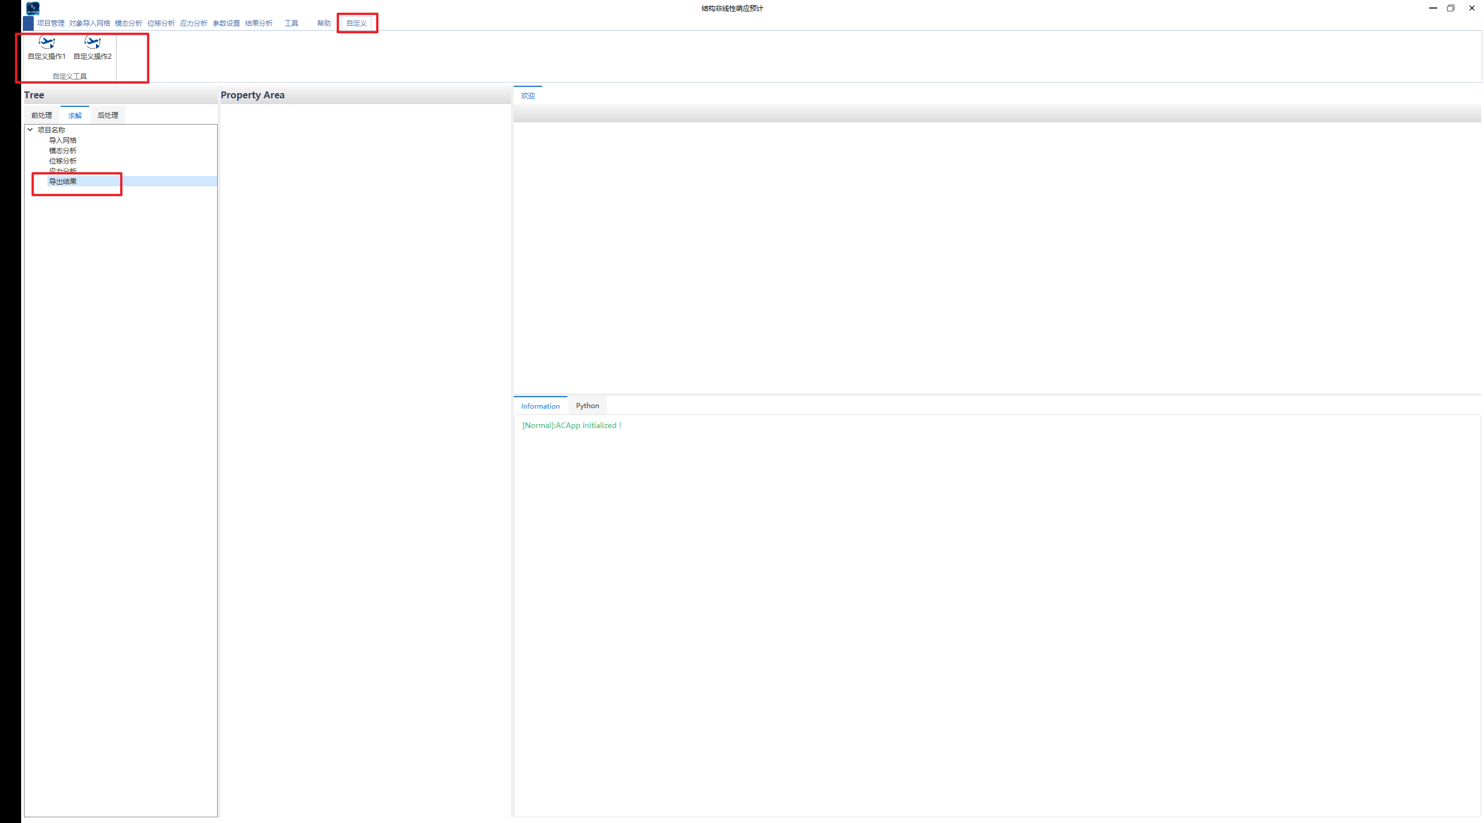1484x823 pixels.
Task: Click the 自定义操作2 airplane icon
Action: [92, 43]
